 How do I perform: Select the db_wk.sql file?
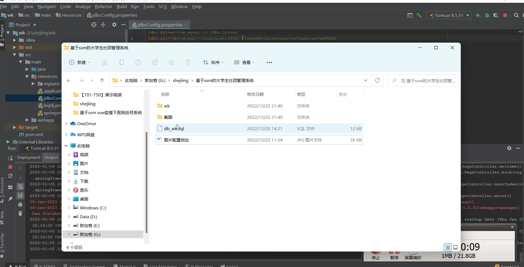[174, 129]
